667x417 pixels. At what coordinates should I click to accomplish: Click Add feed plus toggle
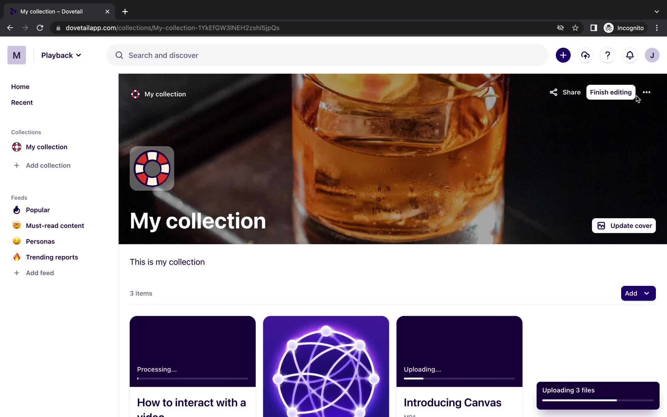click(16, 273)
